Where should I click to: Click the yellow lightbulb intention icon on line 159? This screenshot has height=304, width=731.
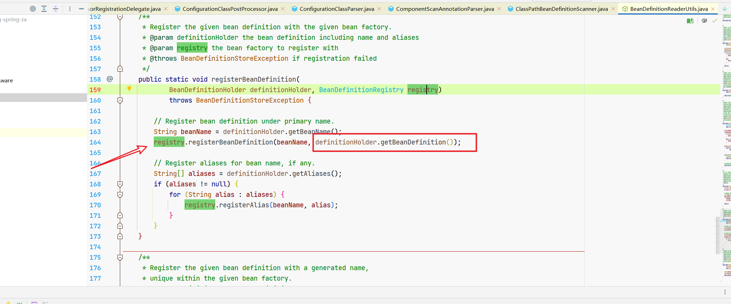coord(129,88)
